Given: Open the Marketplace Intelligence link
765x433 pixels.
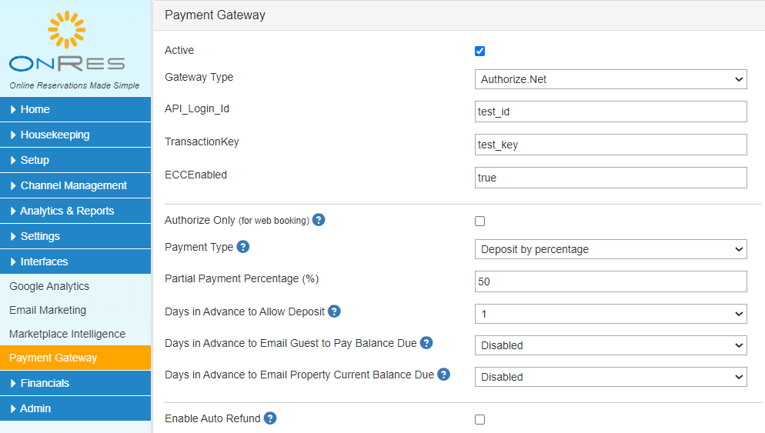Looking at the screenshot, I should pos(67,334).
